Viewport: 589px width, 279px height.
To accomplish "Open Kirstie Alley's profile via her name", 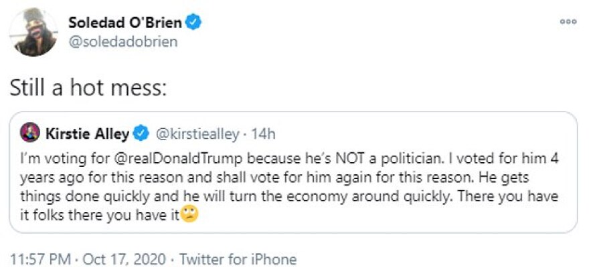I will [87, 133].
